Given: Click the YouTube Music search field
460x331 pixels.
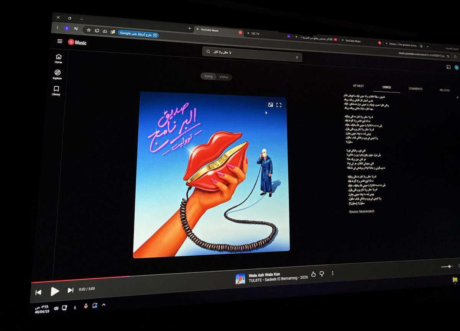Looking at the screenshot, I should tap(252, 54).
